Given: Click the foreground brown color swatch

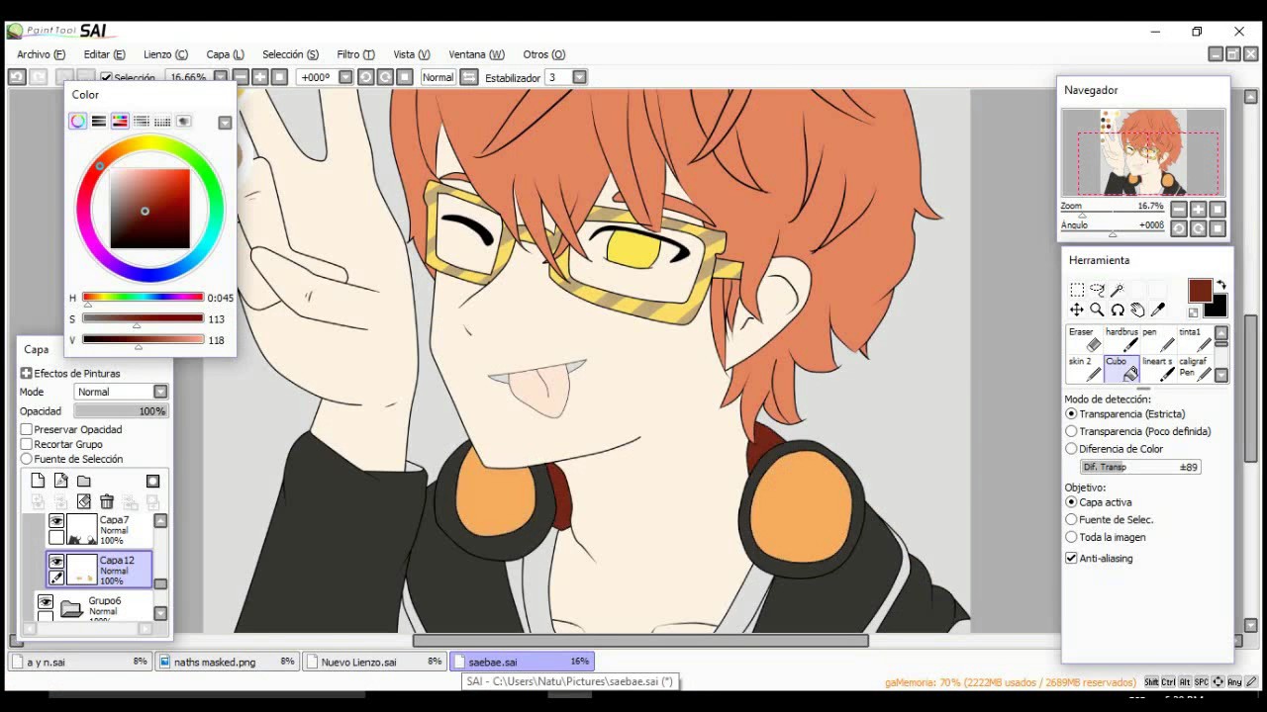Looking at the screenshot, I should pos(1200,290).
